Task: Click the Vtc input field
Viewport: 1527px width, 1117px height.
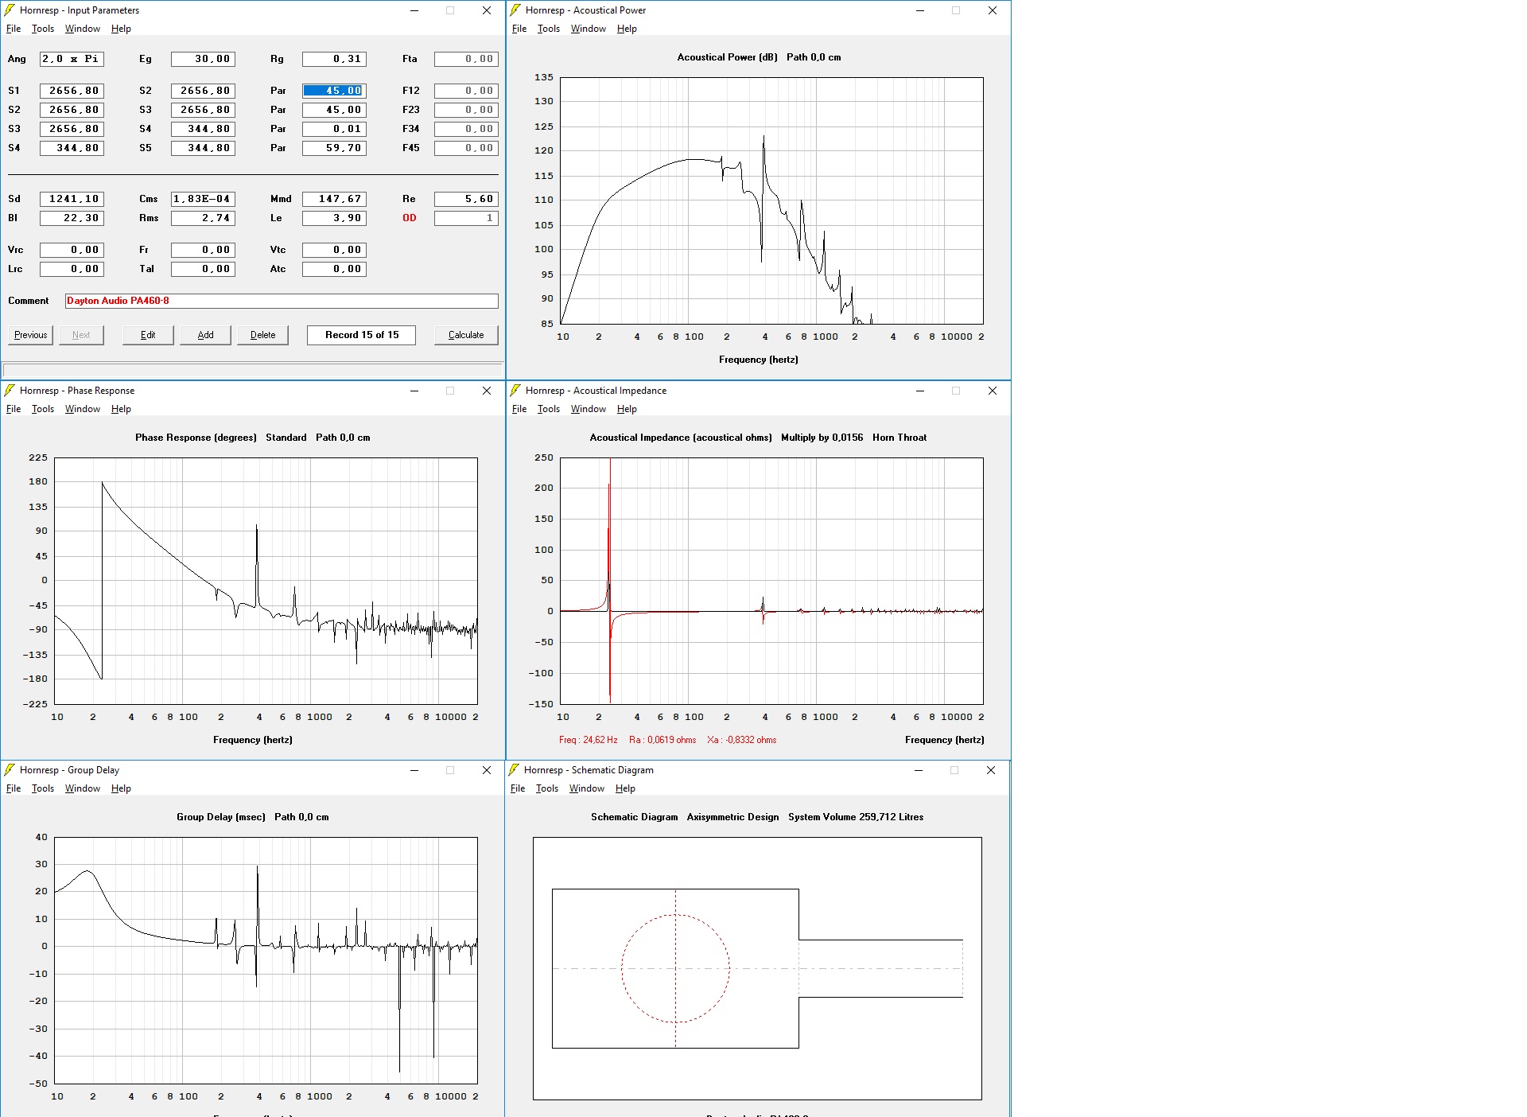Action: click(x=334, y=250)
